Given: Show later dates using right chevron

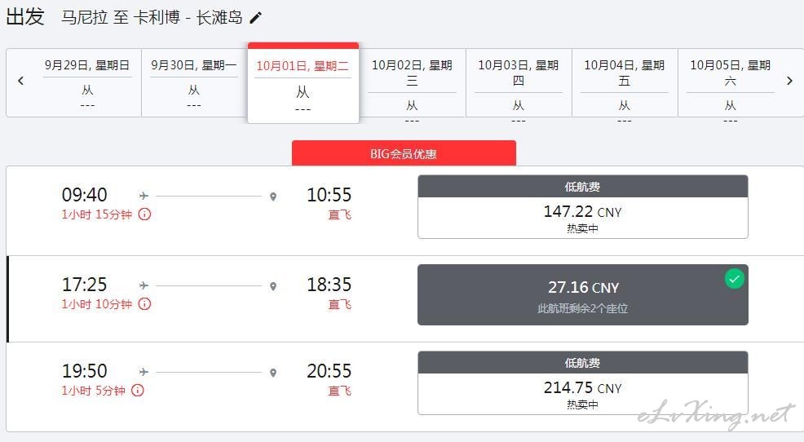Looking at the screenshot, I should (x=789, y=81).
